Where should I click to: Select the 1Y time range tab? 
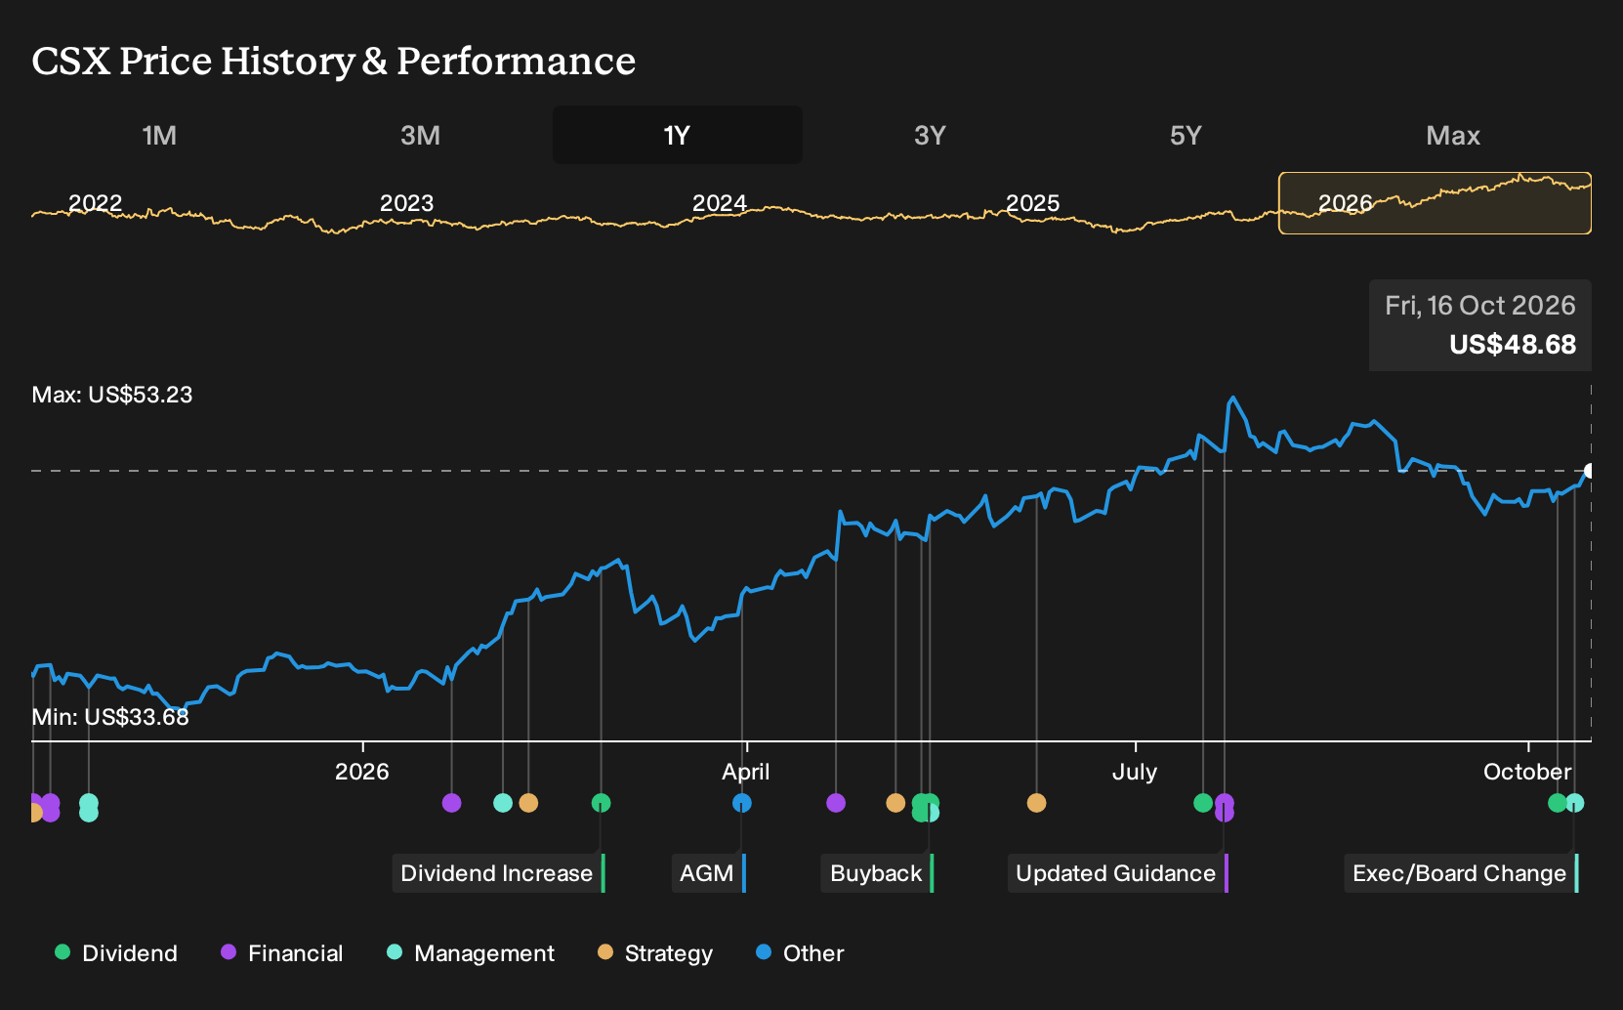(x=678, y=135)
